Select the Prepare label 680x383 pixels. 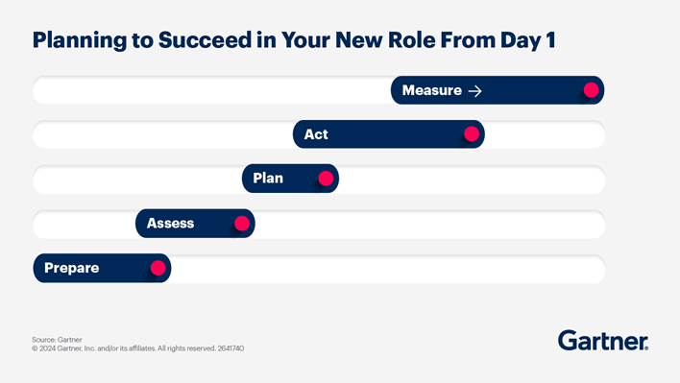click(x=72, y=268)
